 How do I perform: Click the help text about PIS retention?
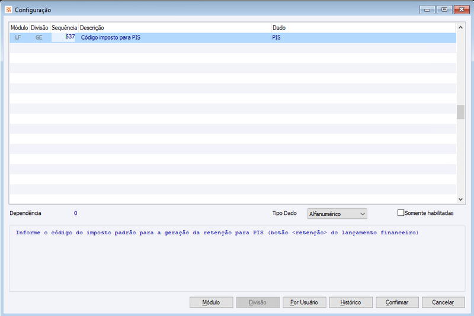(217, 233)
